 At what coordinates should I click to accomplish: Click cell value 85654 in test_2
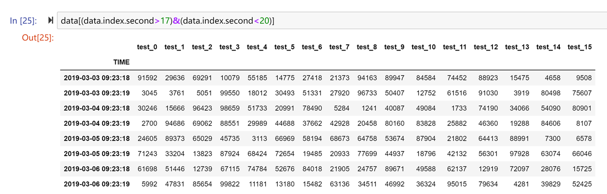(203, 185)
